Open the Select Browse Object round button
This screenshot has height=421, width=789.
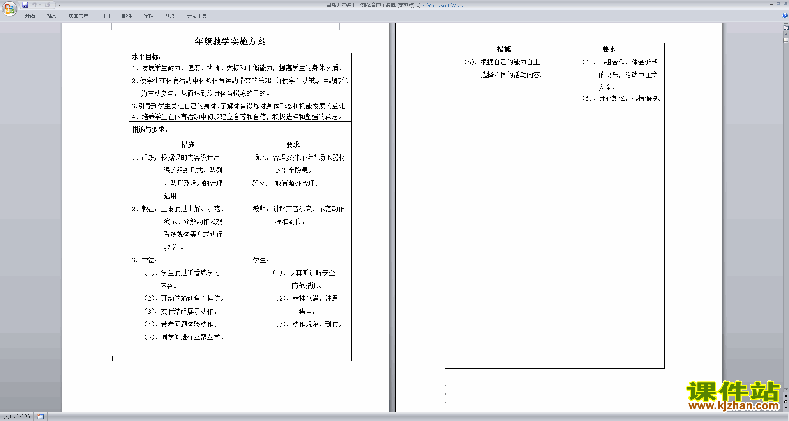click(x=786, y=402)
